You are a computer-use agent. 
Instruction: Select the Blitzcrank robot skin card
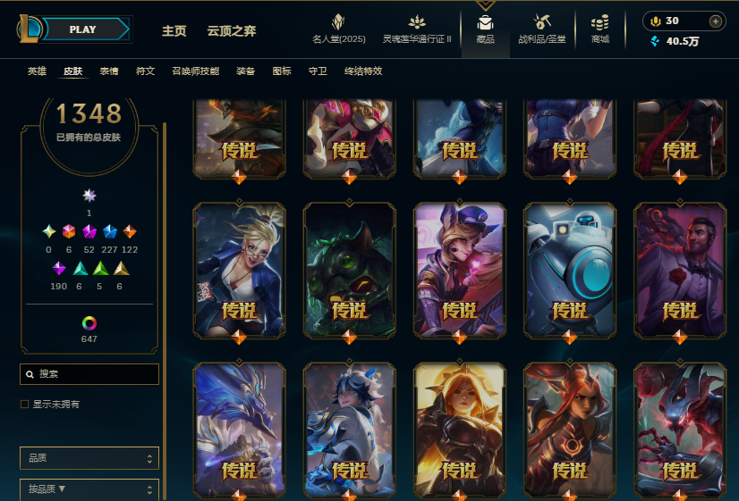pos(569,271)
